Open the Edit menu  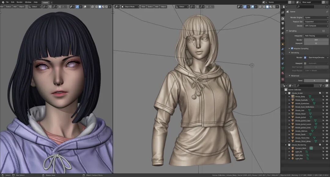(13, 2)
